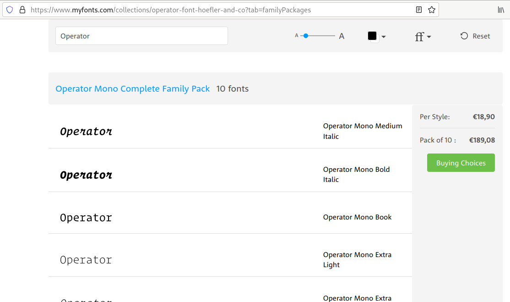Image resolution: width=510 pixels, height=302 pixels.
Task: Click the padlock security icon in address bar
Action: (22, 9)
